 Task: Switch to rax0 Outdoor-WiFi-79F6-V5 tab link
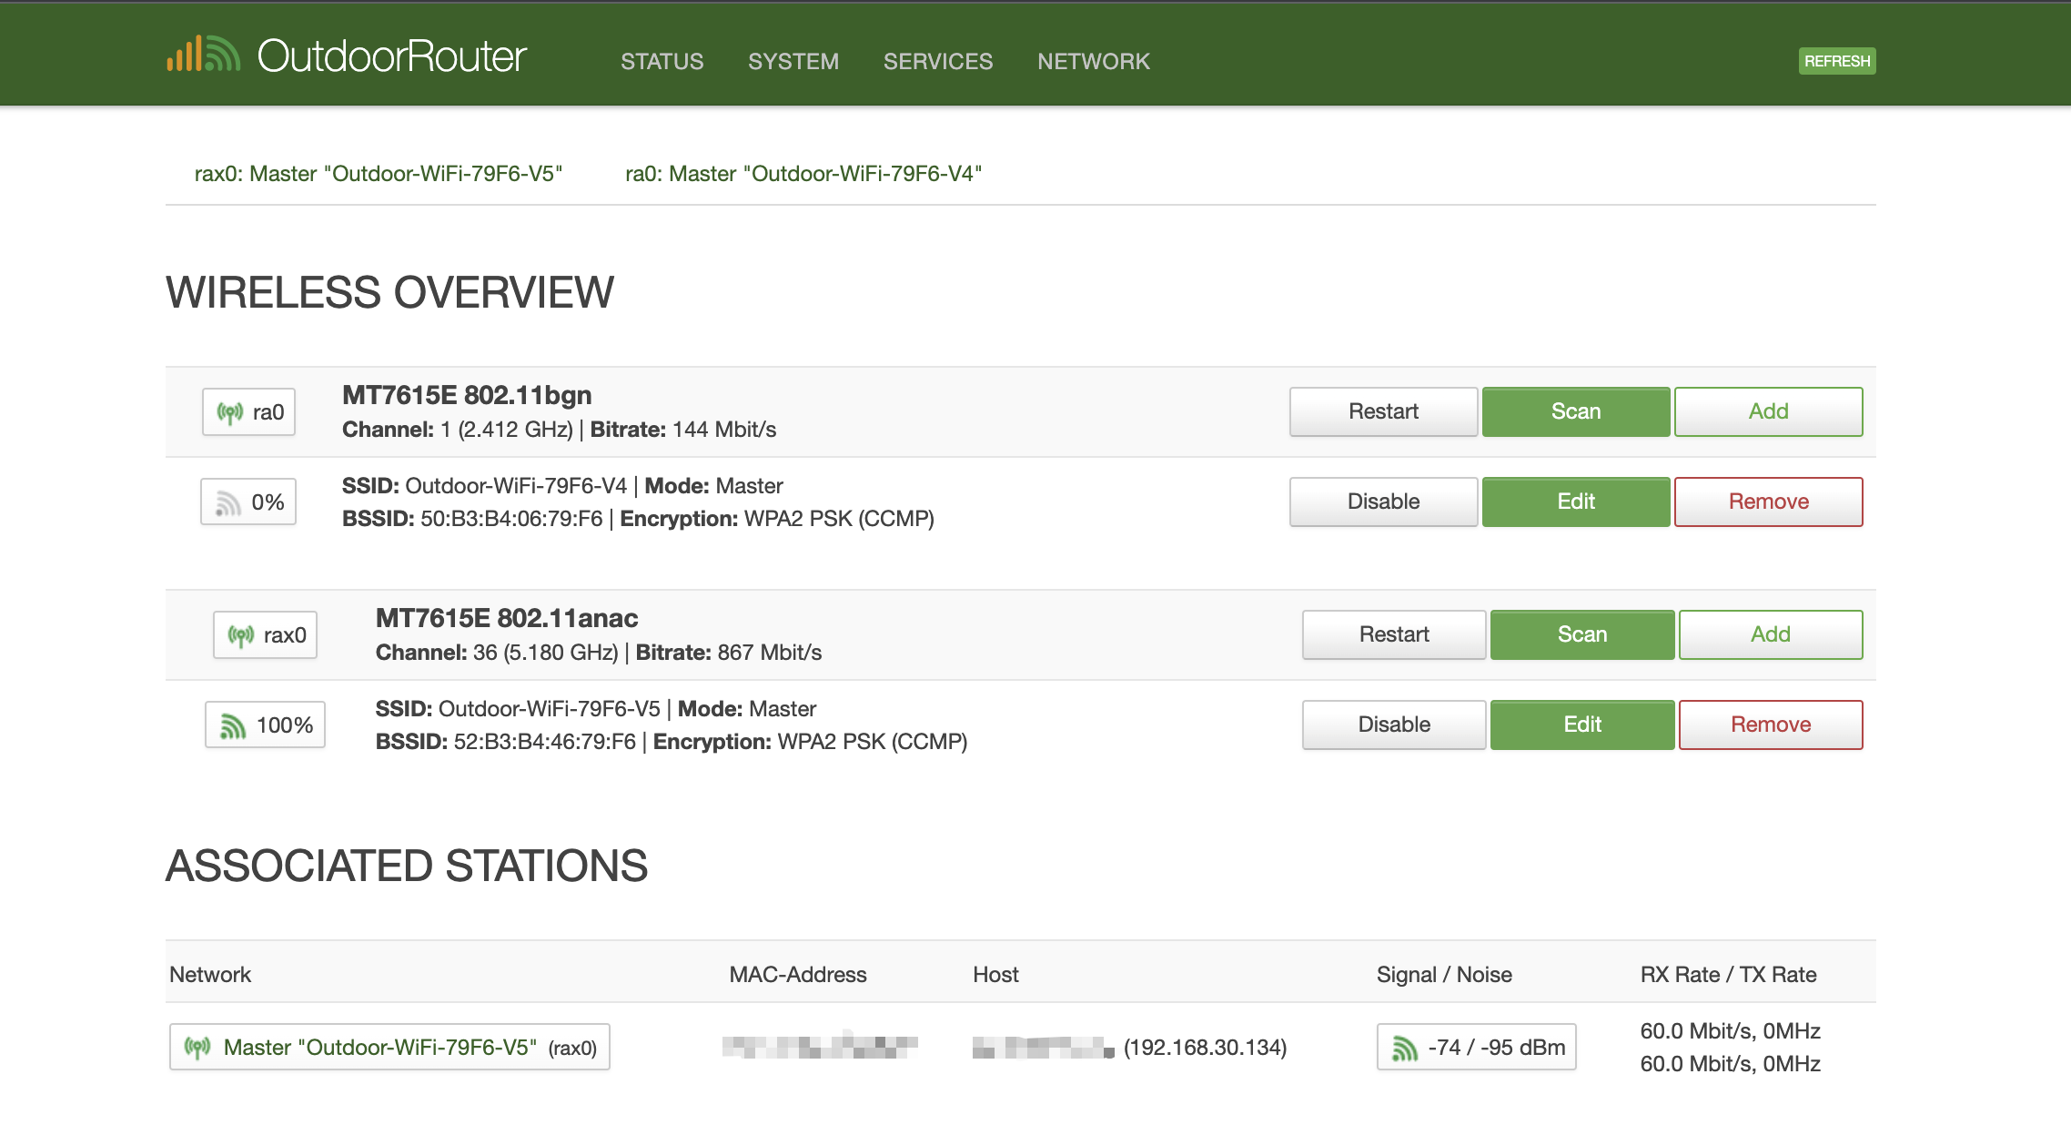[x=379, y=174]
